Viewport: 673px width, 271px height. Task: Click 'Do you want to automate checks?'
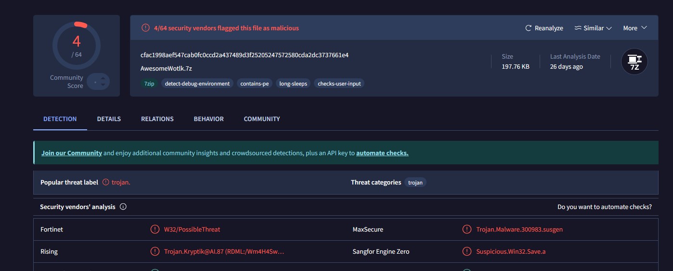tap(605, 207)
